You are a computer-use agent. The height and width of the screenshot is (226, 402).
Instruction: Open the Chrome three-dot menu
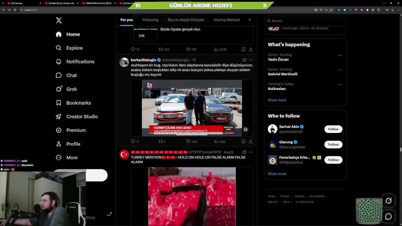click(x=399, y=10)
